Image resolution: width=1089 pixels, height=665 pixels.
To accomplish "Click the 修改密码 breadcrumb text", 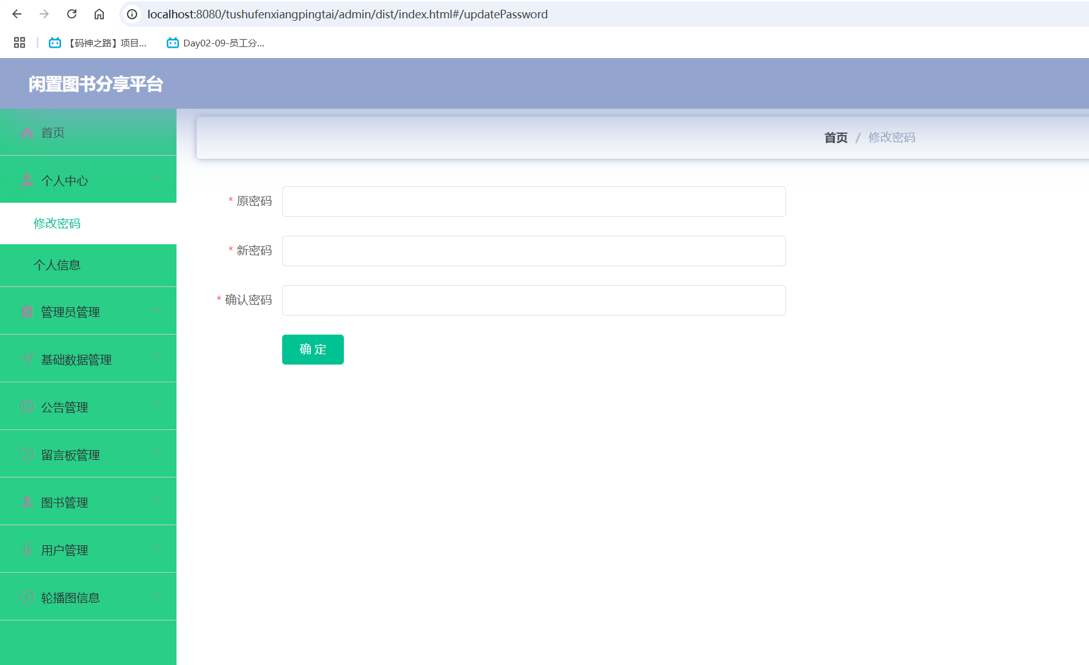I will coord(892,138).
